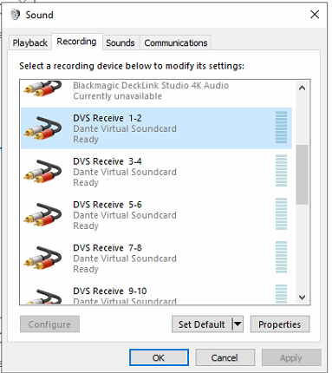Click the level meter for DVS Receive 3-4
Viewport: 332px width, 373px height.
[281, 171]
